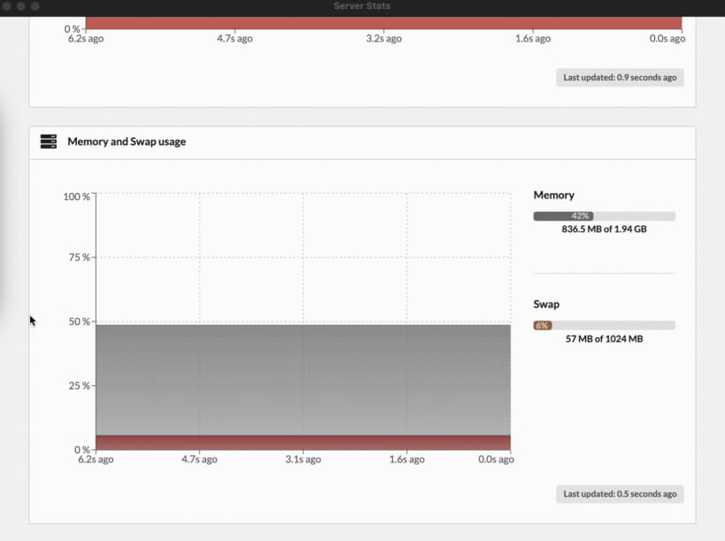Click the 1.6s ago label on the upper chart
The width and height of the screenshot is (725, 541).
click(x=532, y=38)
